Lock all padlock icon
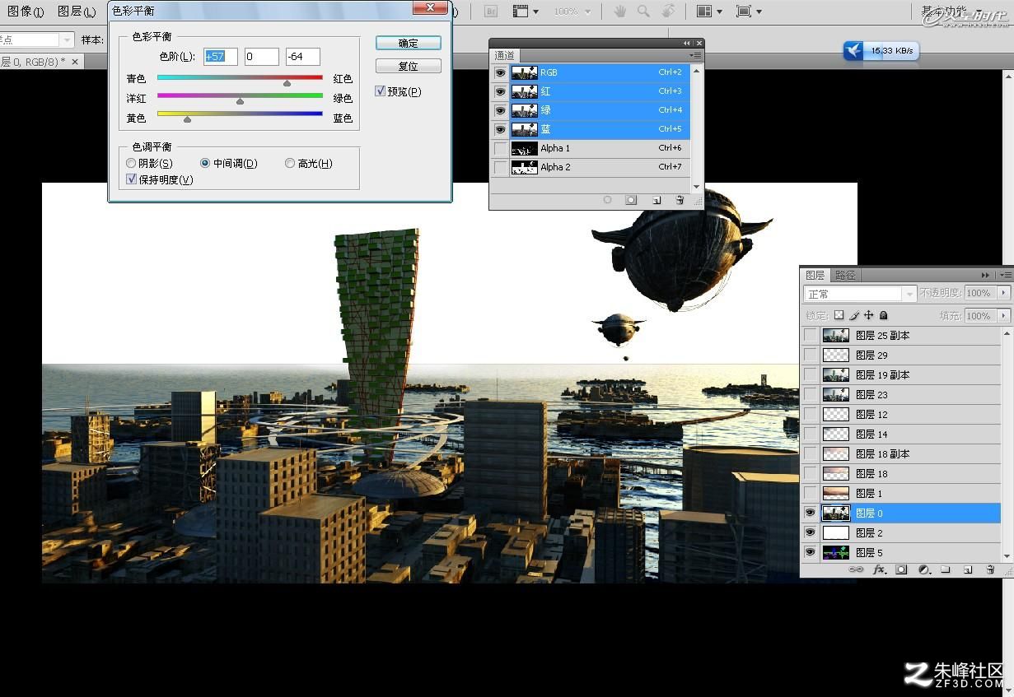This screenshot has height=697, width=1014. pyautogui.click(x=884, y=315)
